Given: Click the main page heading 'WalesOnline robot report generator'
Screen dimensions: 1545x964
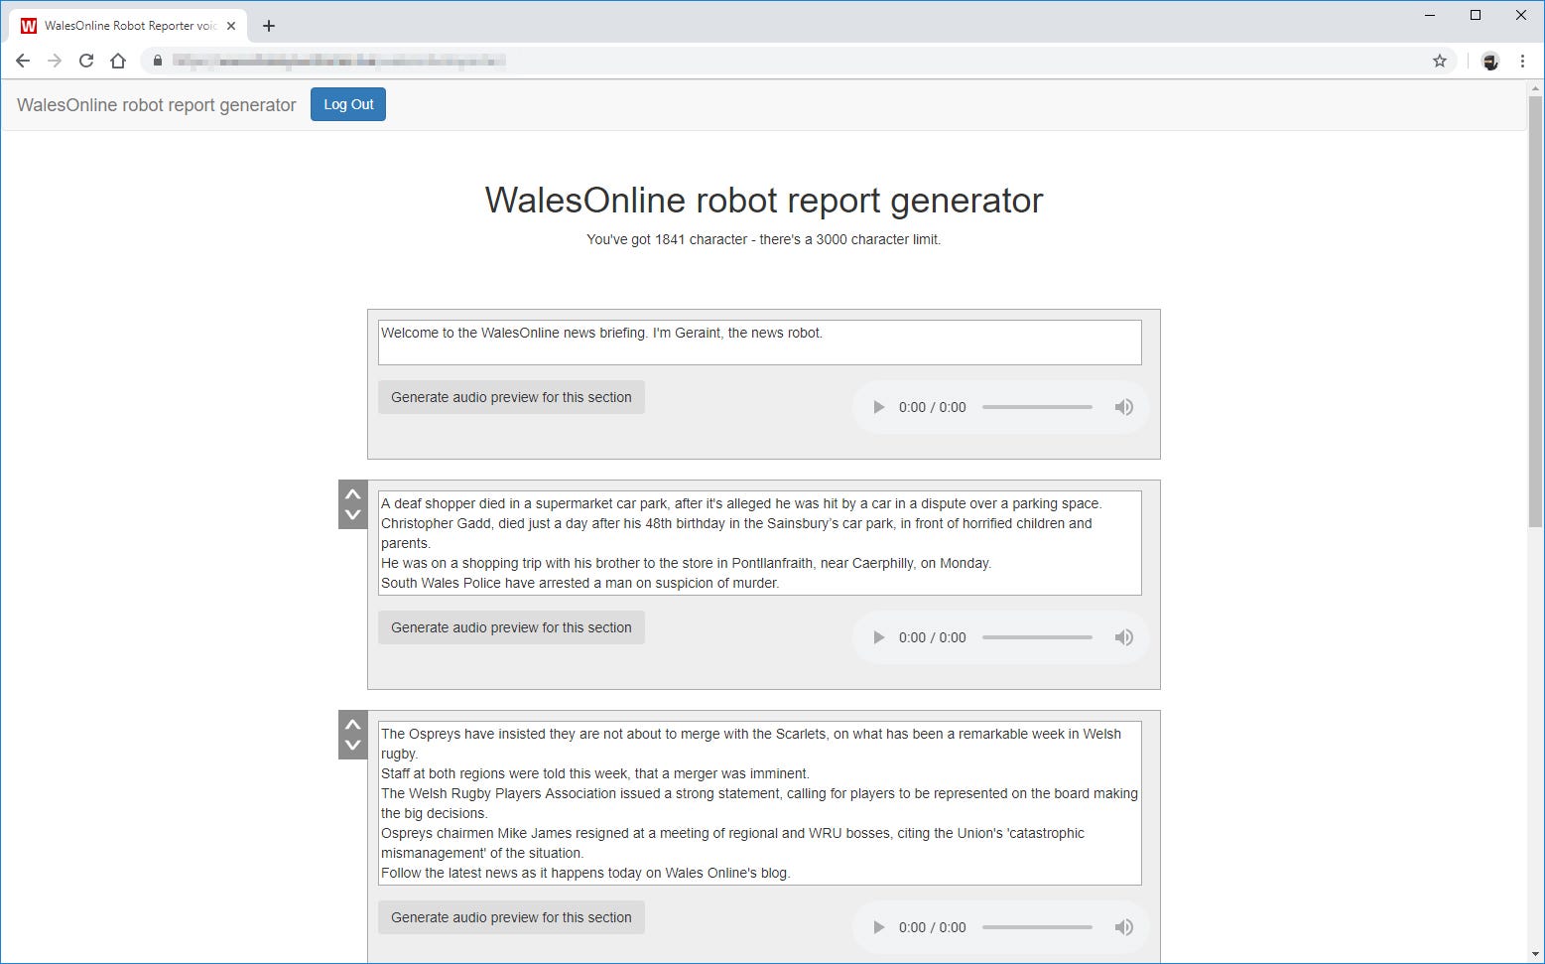Looking at the screenshot, I should coord(764,201).
